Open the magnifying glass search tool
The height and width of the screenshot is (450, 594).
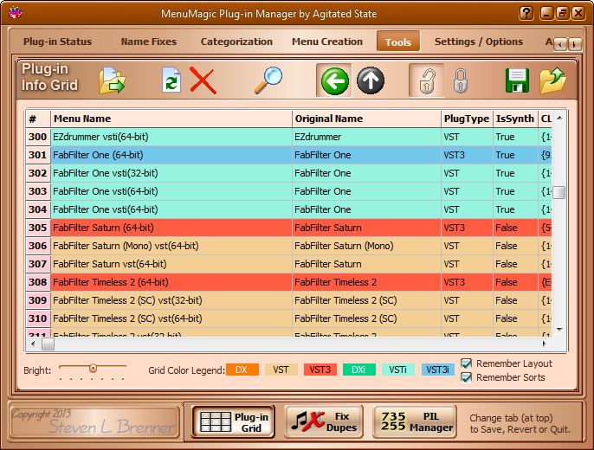pos(268,80)
